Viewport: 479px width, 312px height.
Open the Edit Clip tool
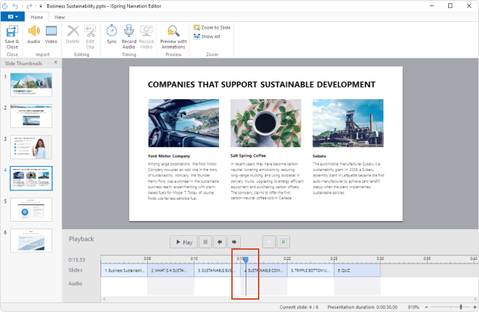[x=90, y=37]
